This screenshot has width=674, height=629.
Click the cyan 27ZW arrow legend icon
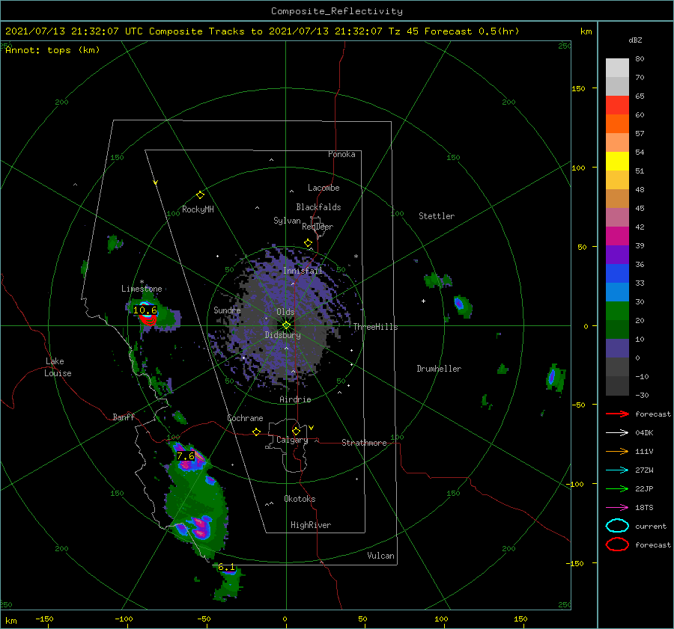point(617,470)
